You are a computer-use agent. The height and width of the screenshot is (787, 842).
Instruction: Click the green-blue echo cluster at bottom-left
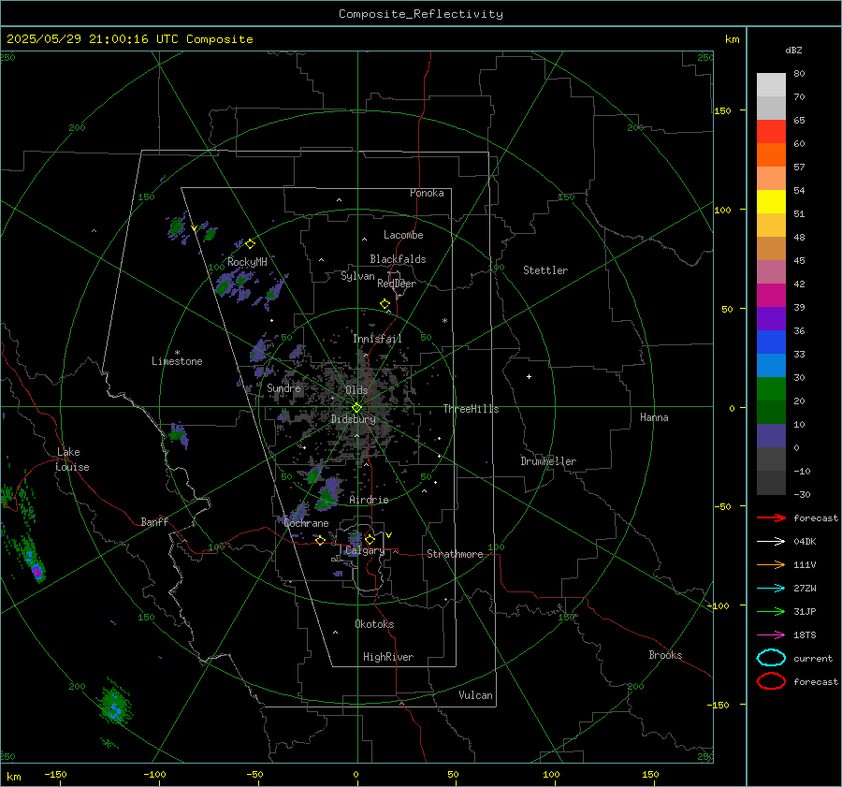coord(114,704)
